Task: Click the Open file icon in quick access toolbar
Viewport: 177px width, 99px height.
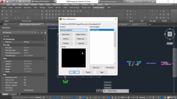Action: coord(11,2)
